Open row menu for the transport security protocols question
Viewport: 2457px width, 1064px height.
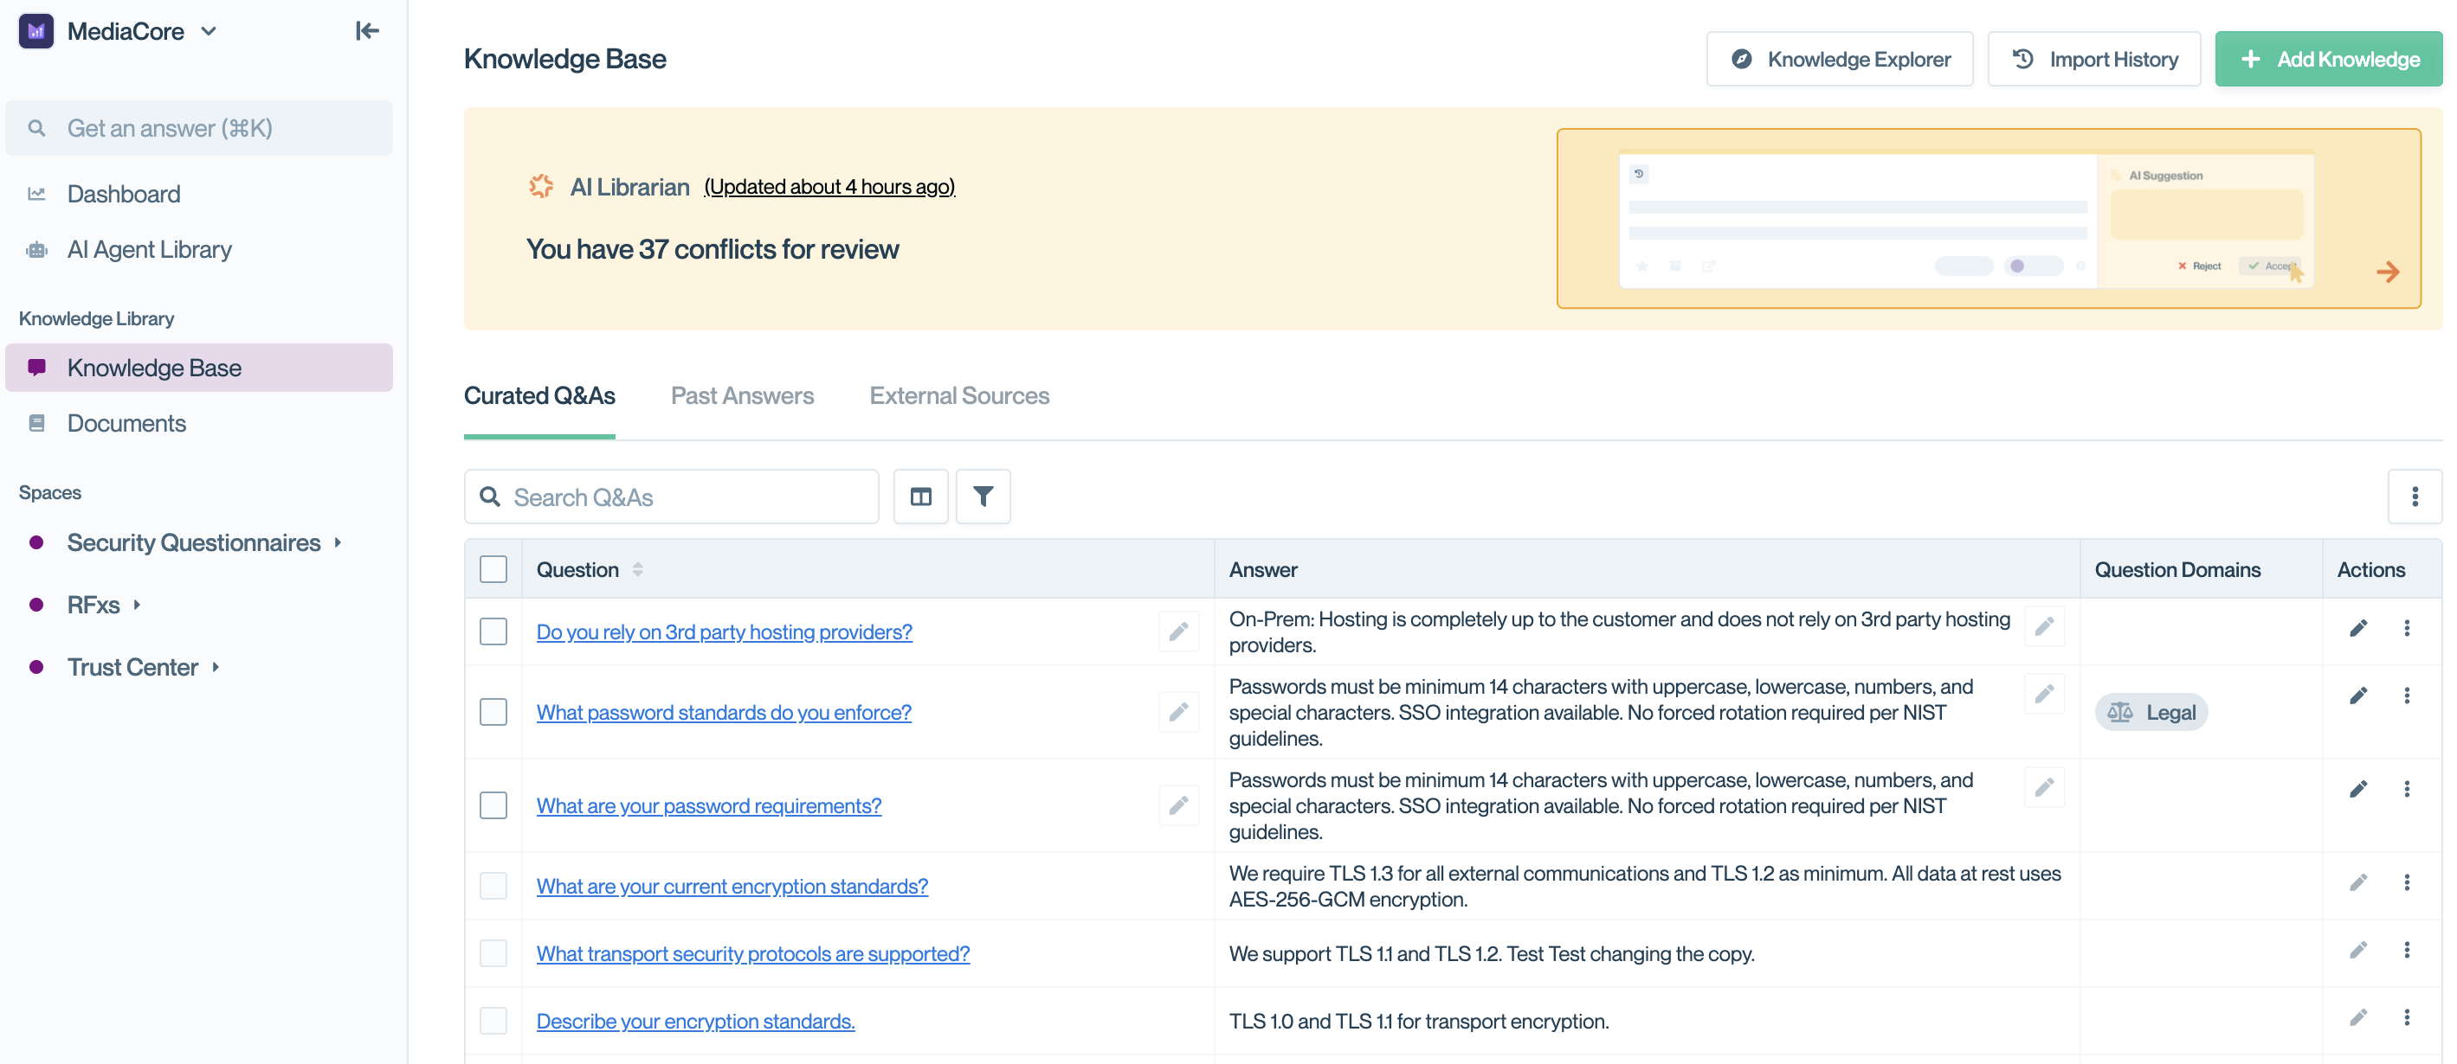coord(2407,951)
